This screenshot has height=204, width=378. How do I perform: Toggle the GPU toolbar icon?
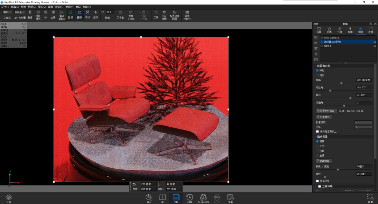point(45,15)
